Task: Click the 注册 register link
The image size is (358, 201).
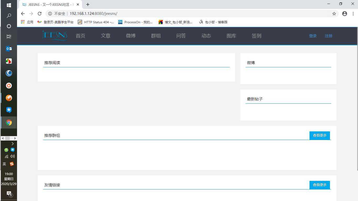Action: tap(329, 36)
